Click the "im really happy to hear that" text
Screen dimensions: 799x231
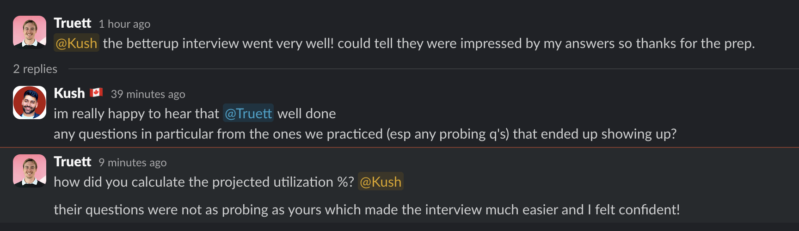click(136, 114)
